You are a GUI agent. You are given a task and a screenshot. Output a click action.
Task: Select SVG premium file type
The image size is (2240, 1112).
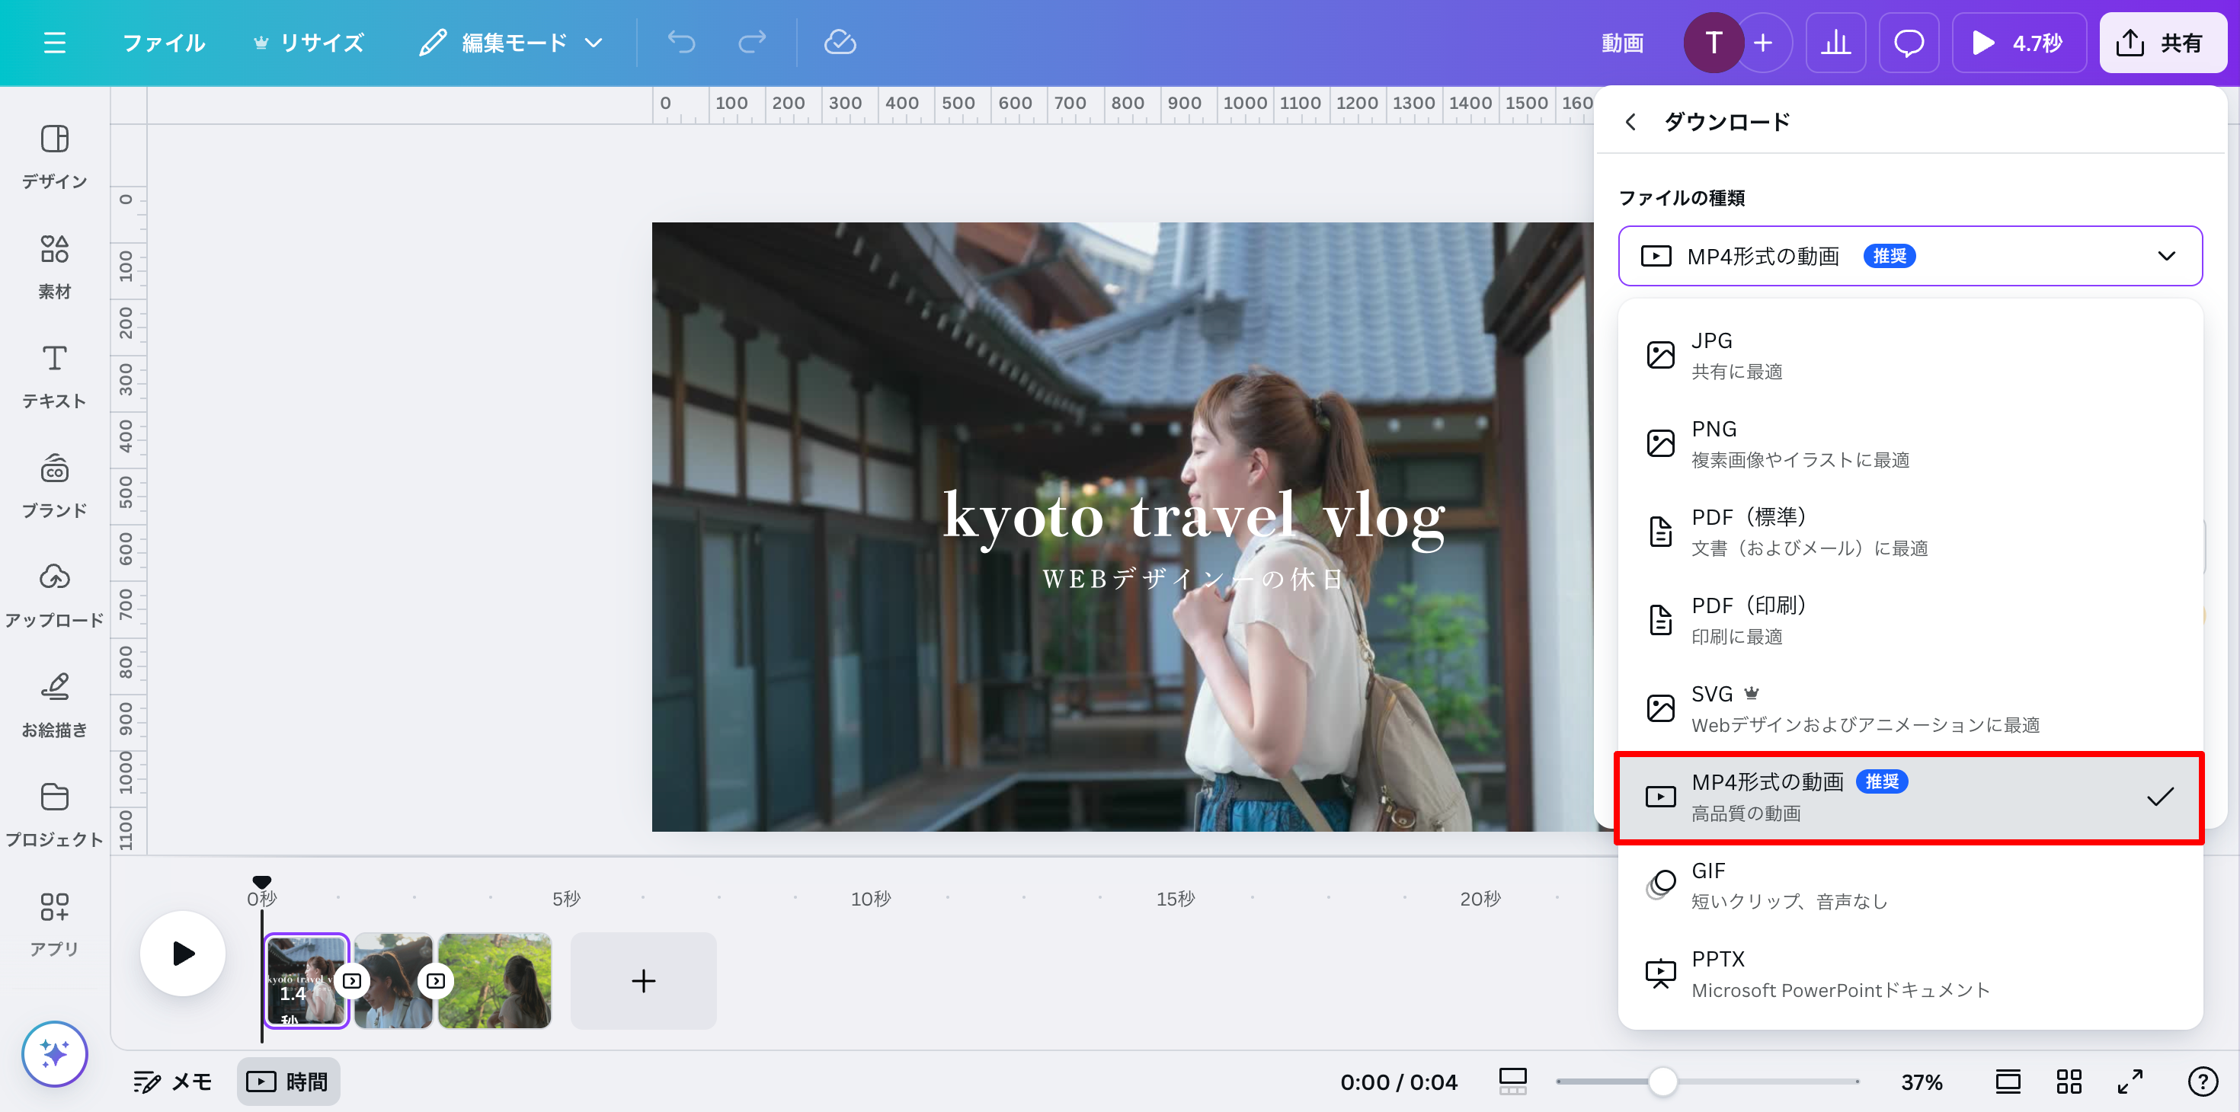coord(1909,708)
